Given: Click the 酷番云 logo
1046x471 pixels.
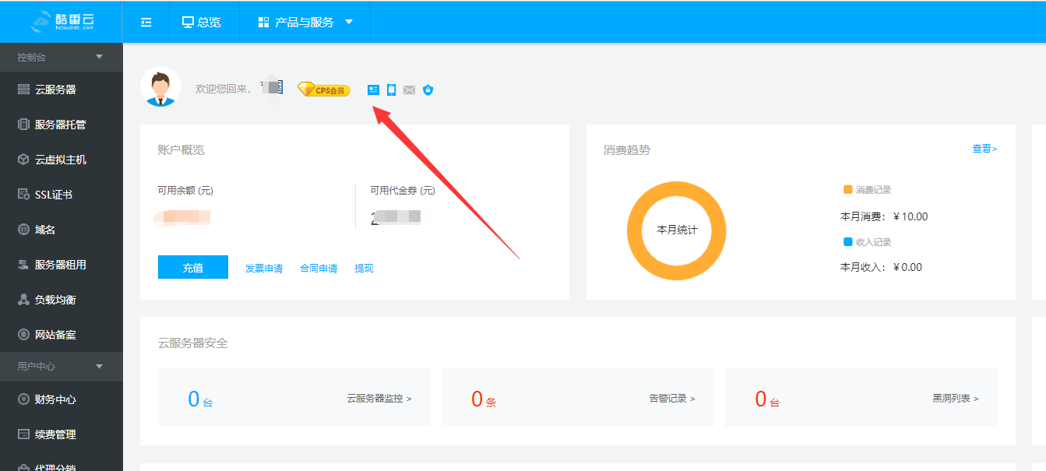Looking at the screenshot, I should tap(62, 22).
